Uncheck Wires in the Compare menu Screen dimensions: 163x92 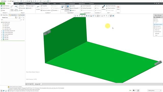(155, 19)
